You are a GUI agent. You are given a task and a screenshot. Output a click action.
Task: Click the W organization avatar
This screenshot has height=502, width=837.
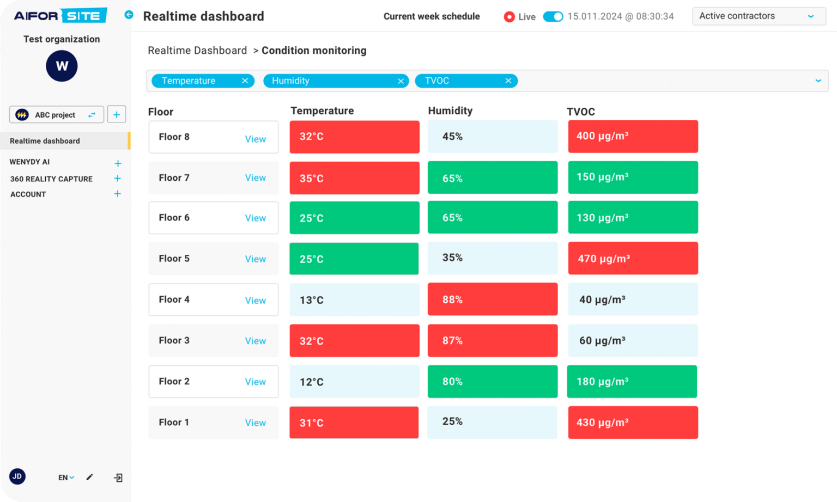(62, 66)
